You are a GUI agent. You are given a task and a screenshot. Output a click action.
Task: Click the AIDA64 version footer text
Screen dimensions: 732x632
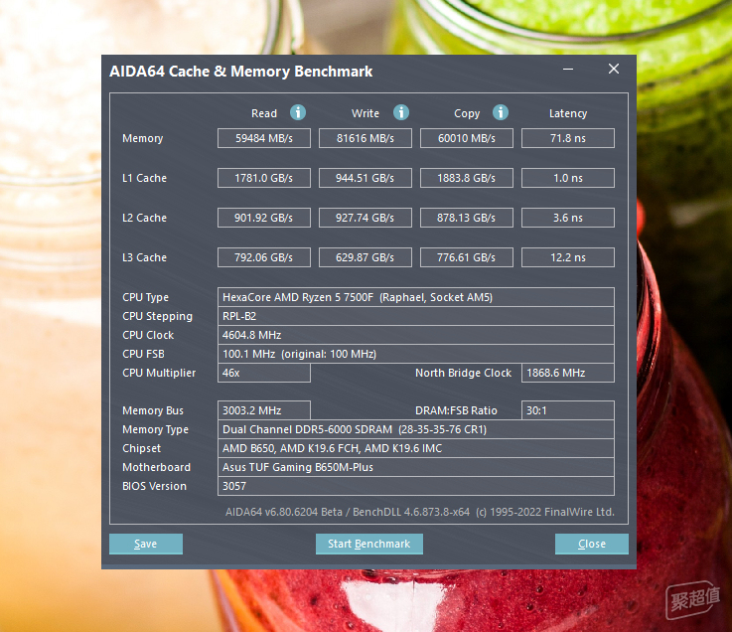(420, 512)
